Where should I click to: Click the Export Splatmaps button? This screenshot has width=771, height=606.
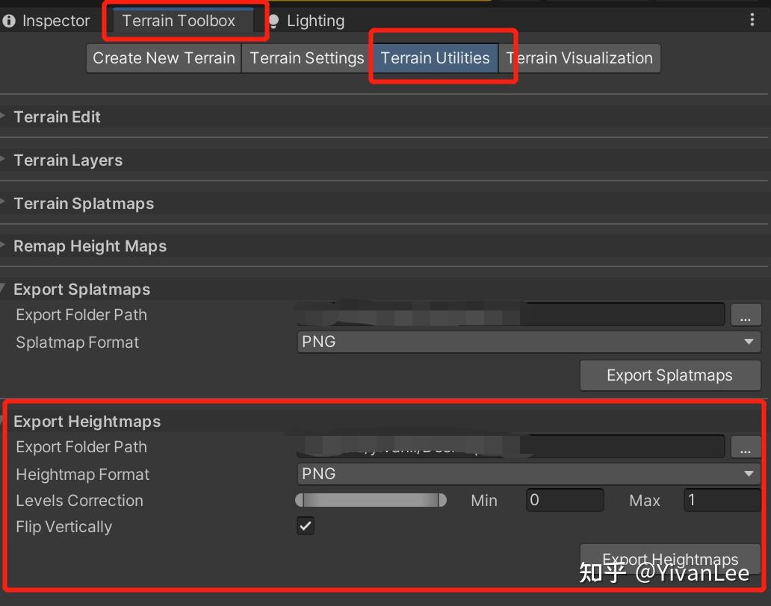coord(669,375)
